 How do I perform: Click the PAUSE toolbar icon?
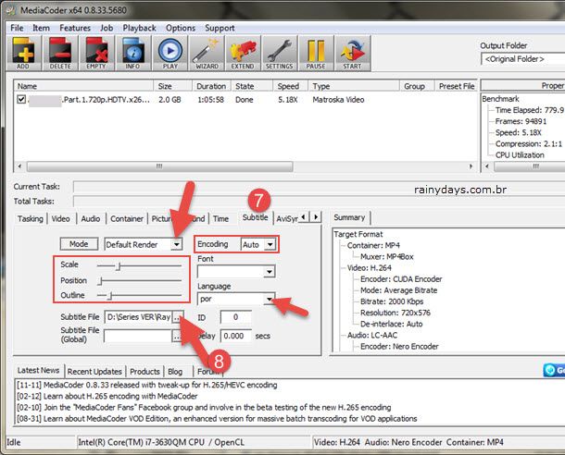point(316,54)
